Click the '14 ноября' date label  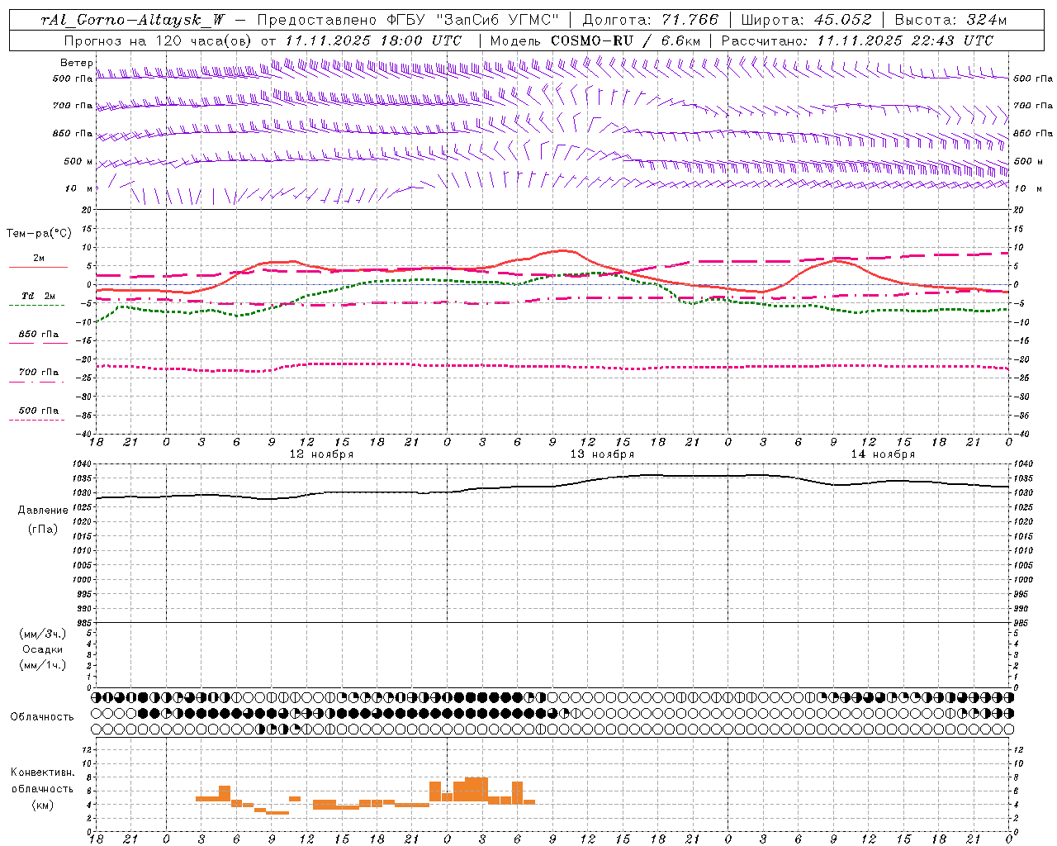click(883, 454)
